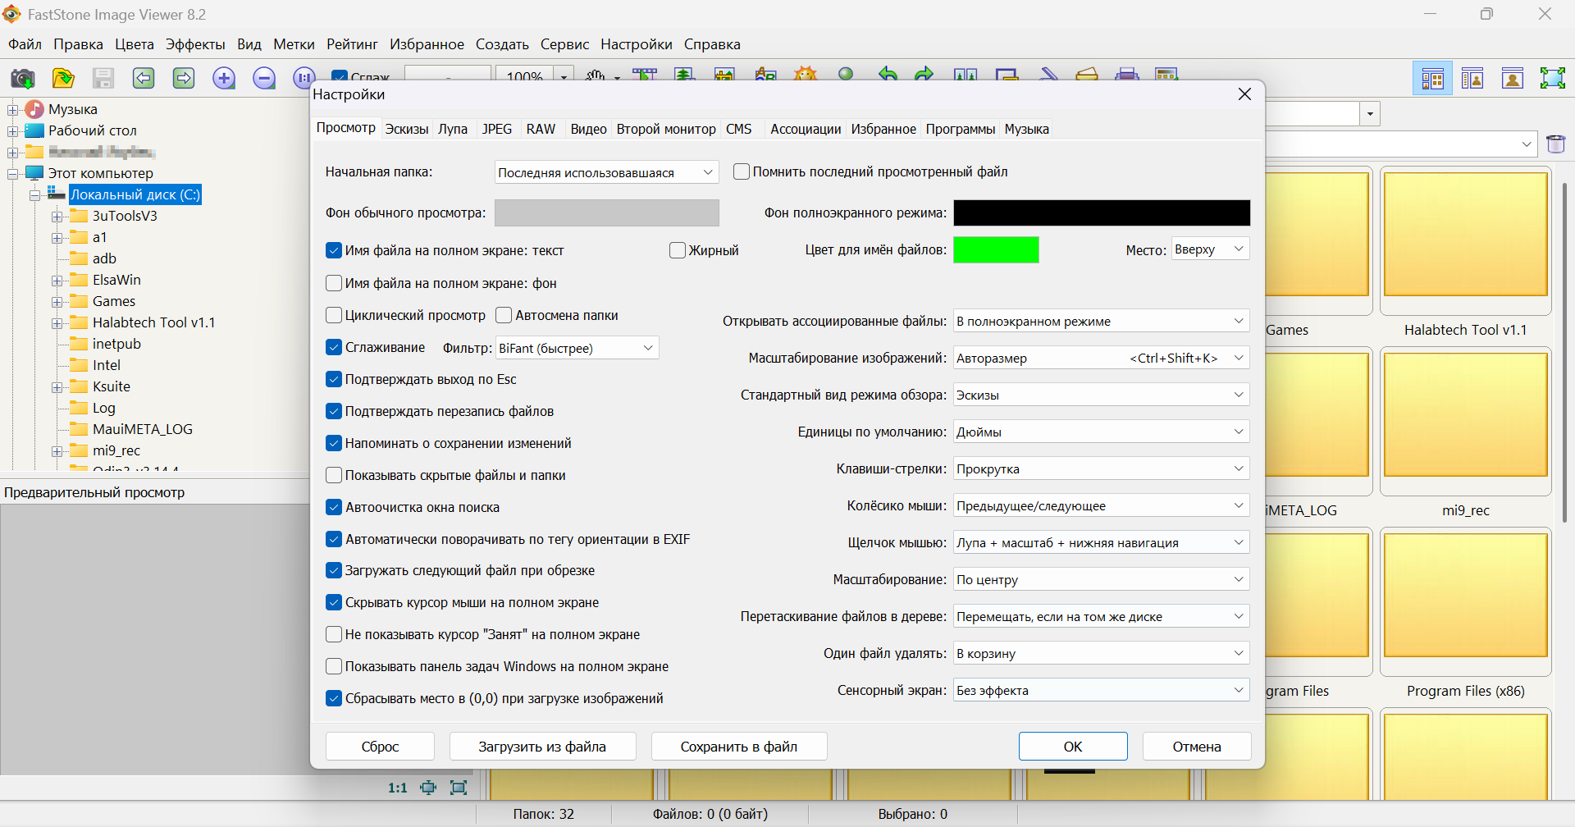
Task: Close the Настройки dialog with the X
Action: (1244, 94)
